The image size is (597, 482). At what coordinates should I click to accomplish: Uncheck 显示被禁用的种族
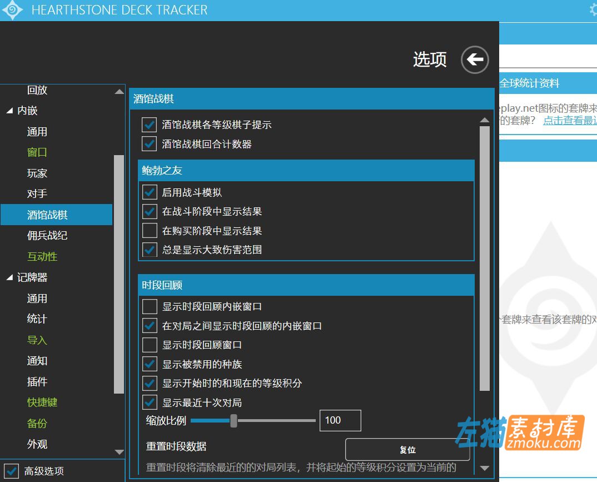[148, 364]
